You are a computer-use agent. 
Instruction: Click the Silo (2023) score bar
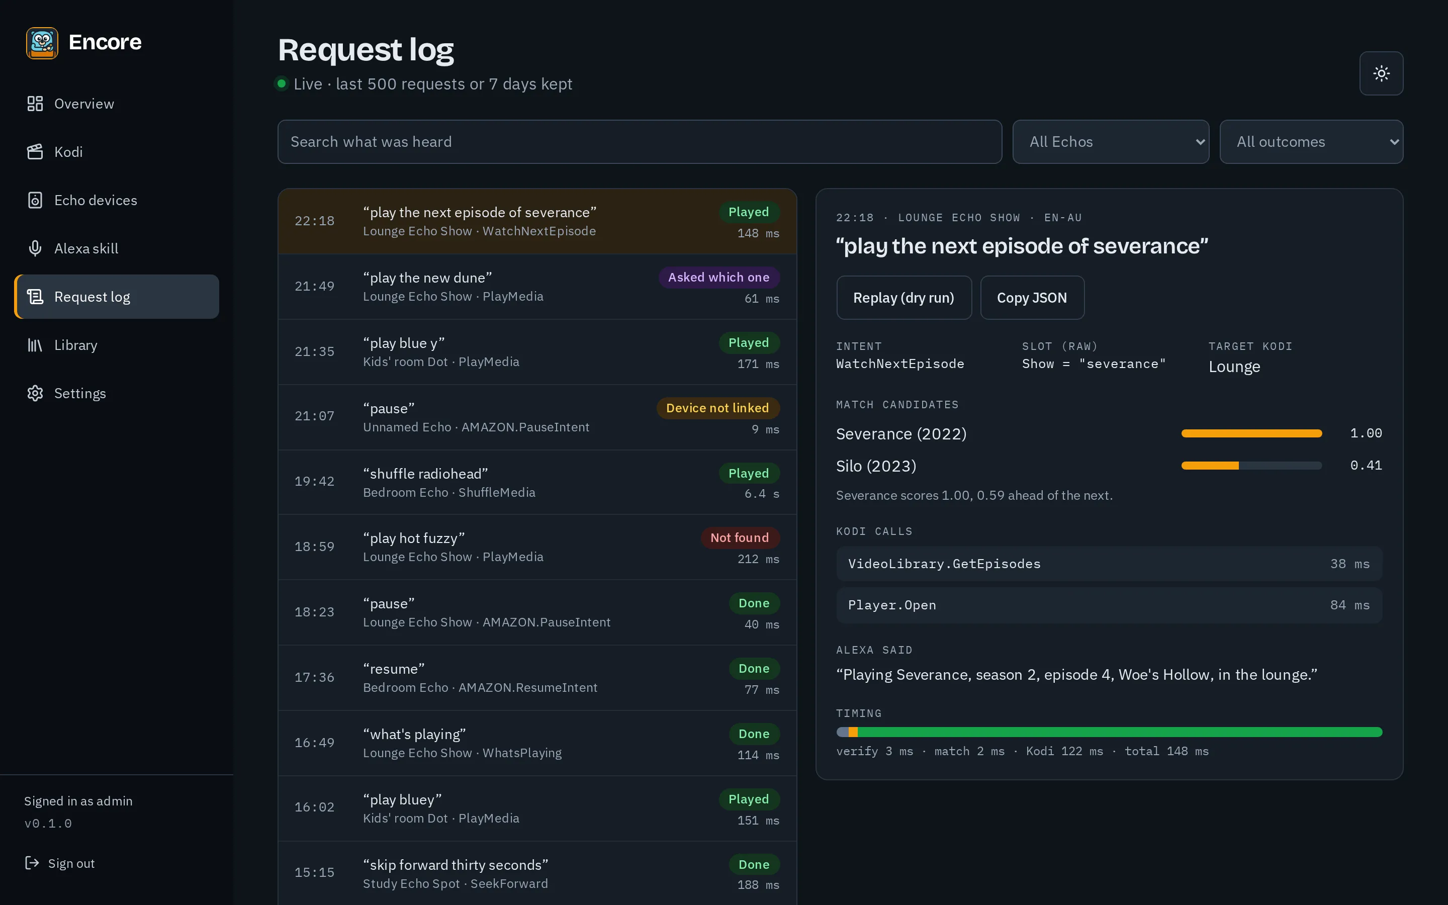click(x=1251, y=466)
